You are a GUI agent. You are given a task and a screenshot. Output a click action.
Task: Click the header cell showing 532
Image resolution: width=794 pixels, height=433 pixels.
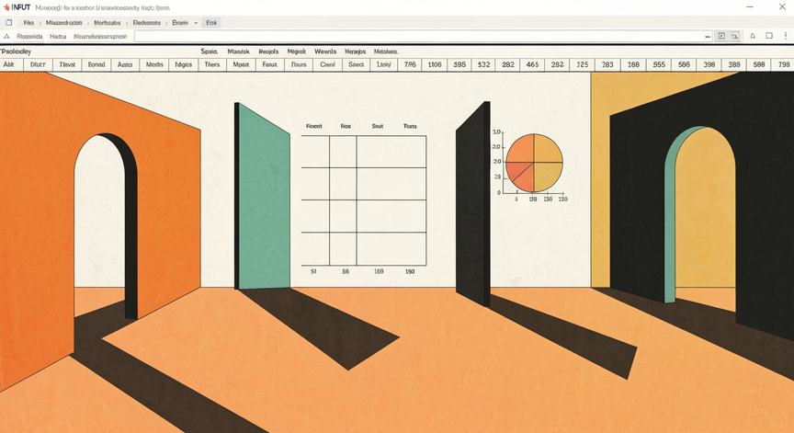[484, 64]
